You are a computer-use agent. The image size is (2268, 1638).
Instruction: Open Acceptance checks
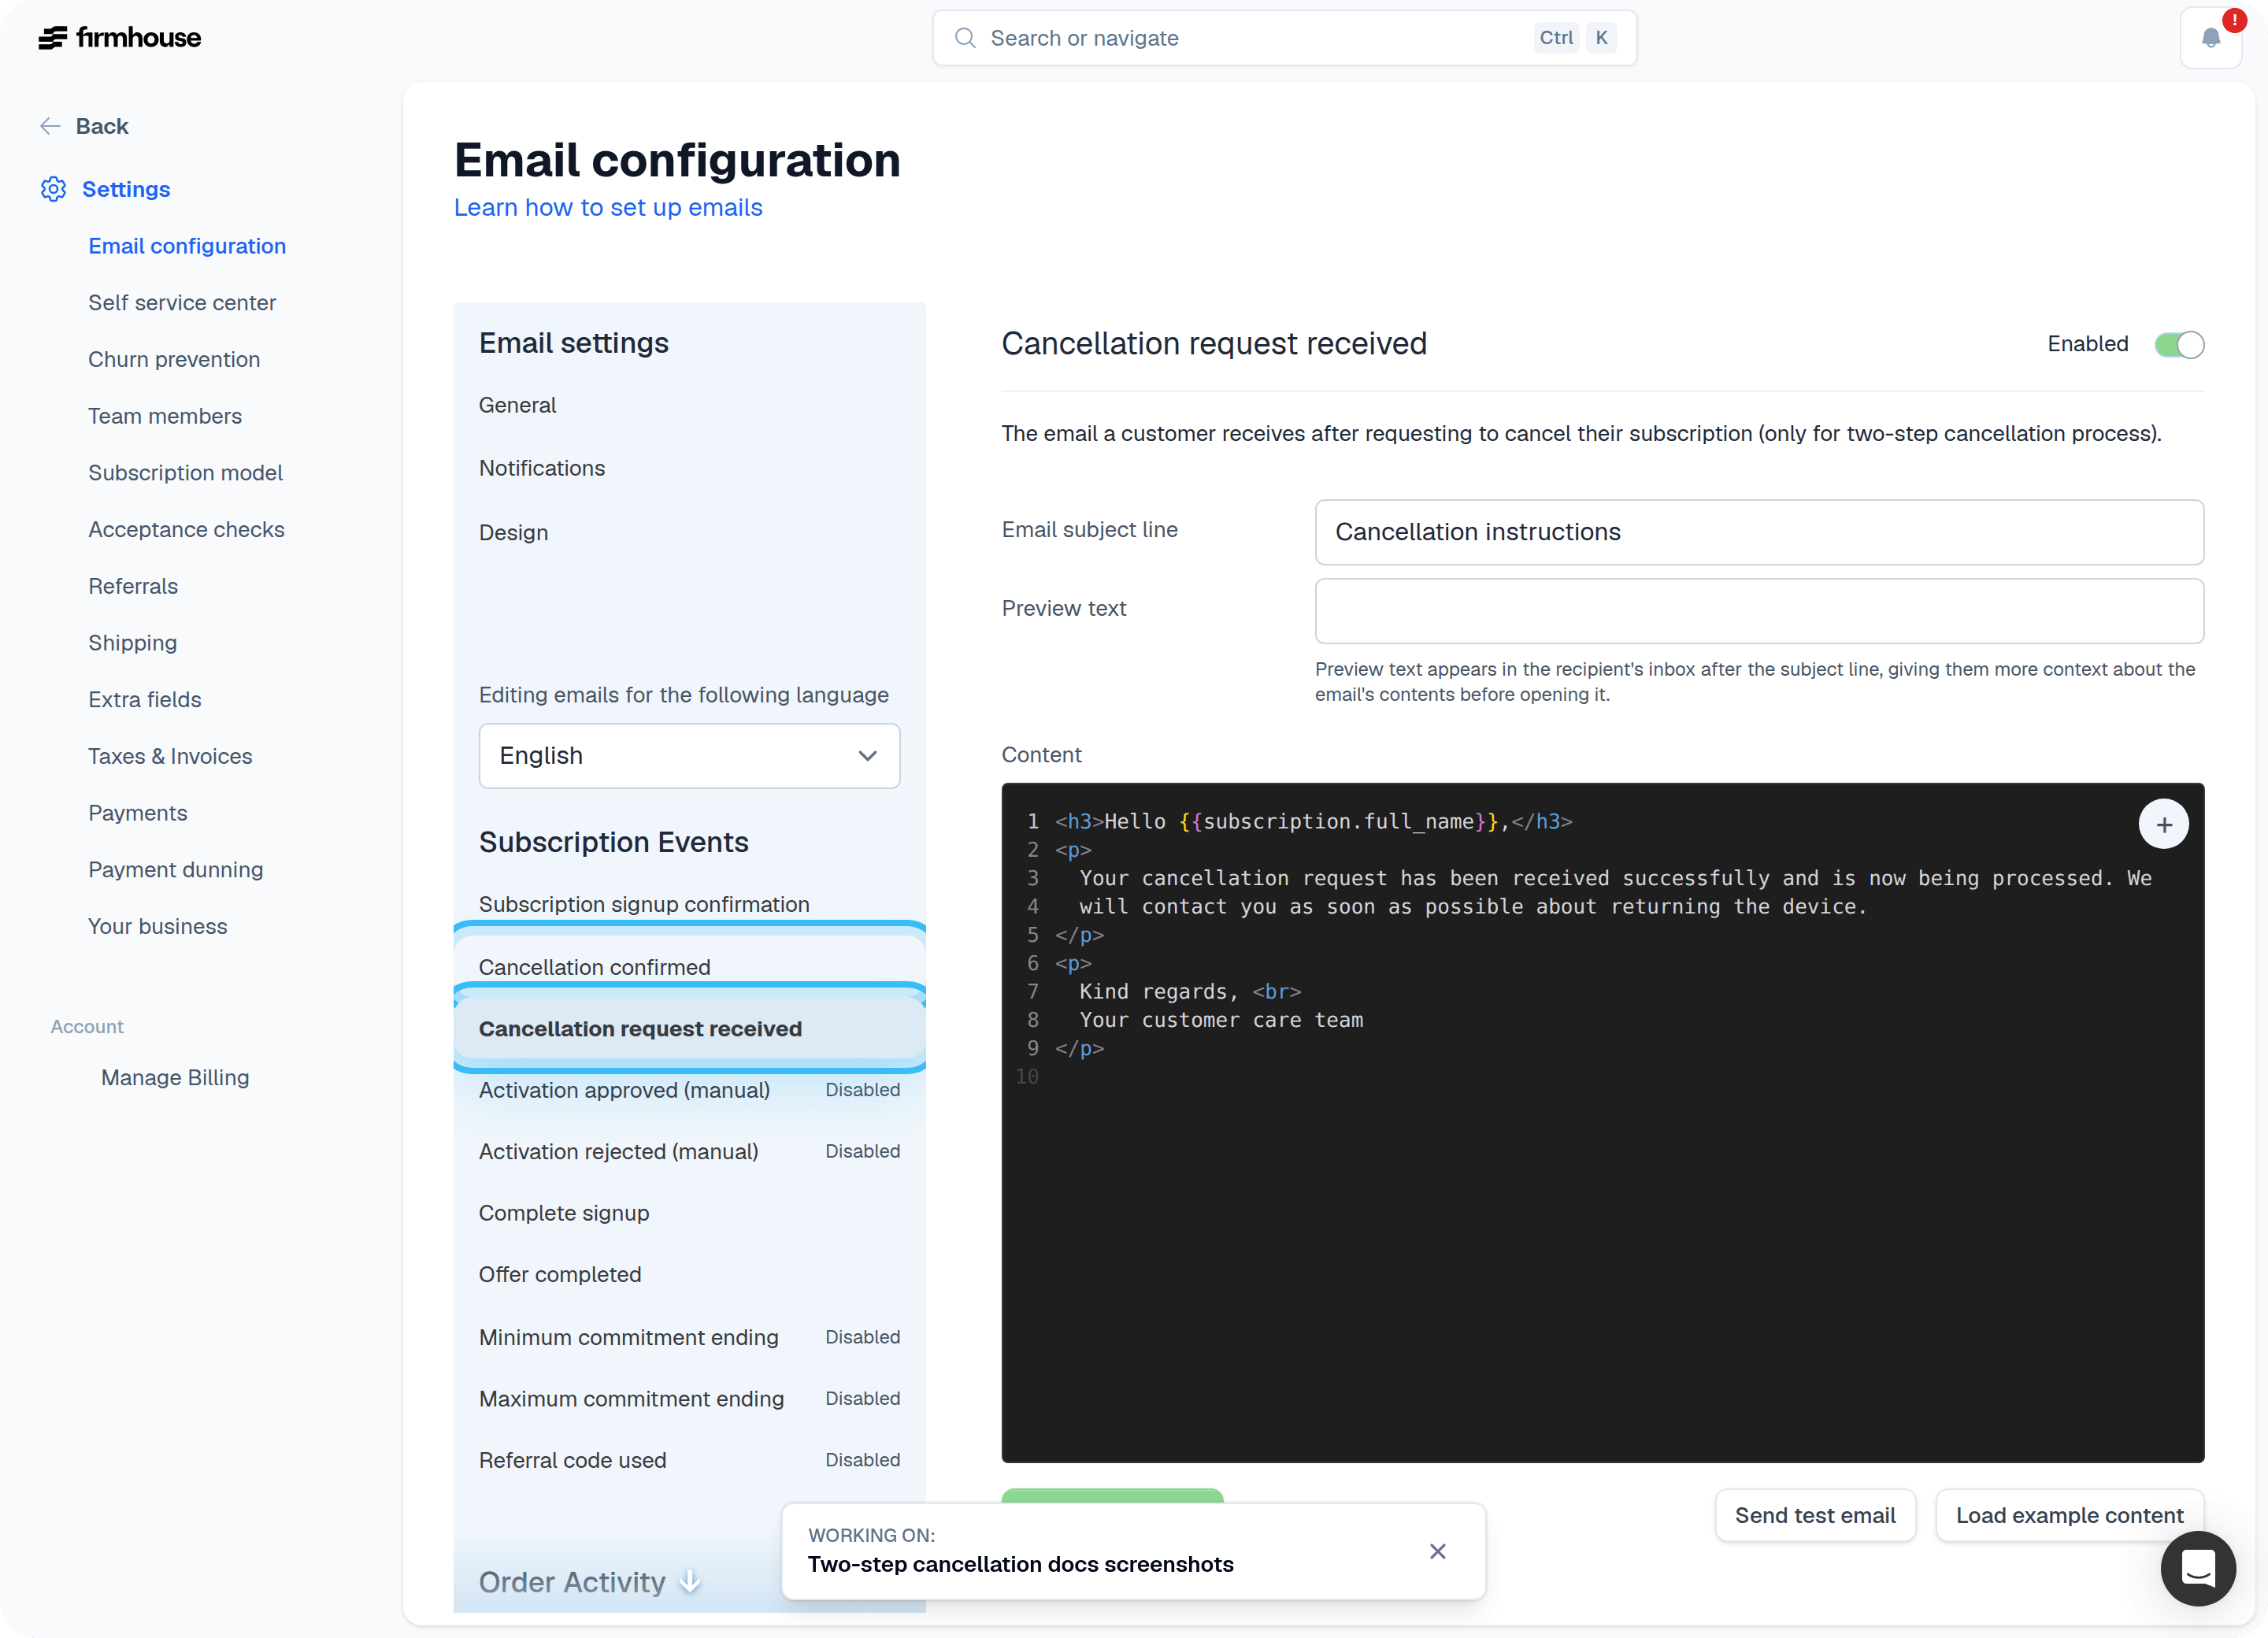186,529
